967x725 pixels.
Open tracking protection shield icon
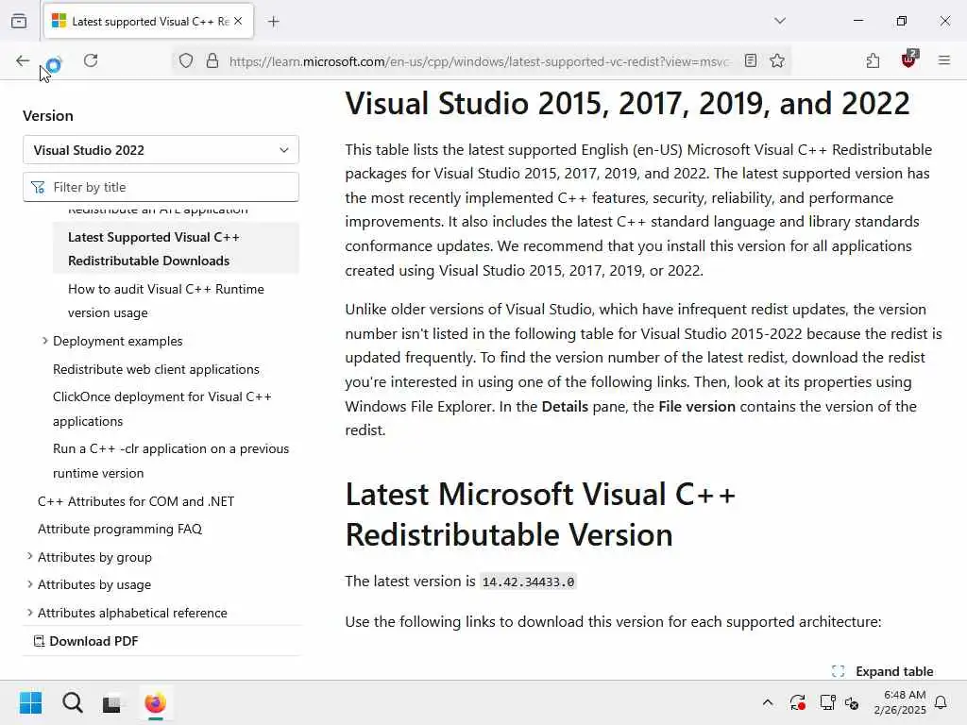pos(186,60)
